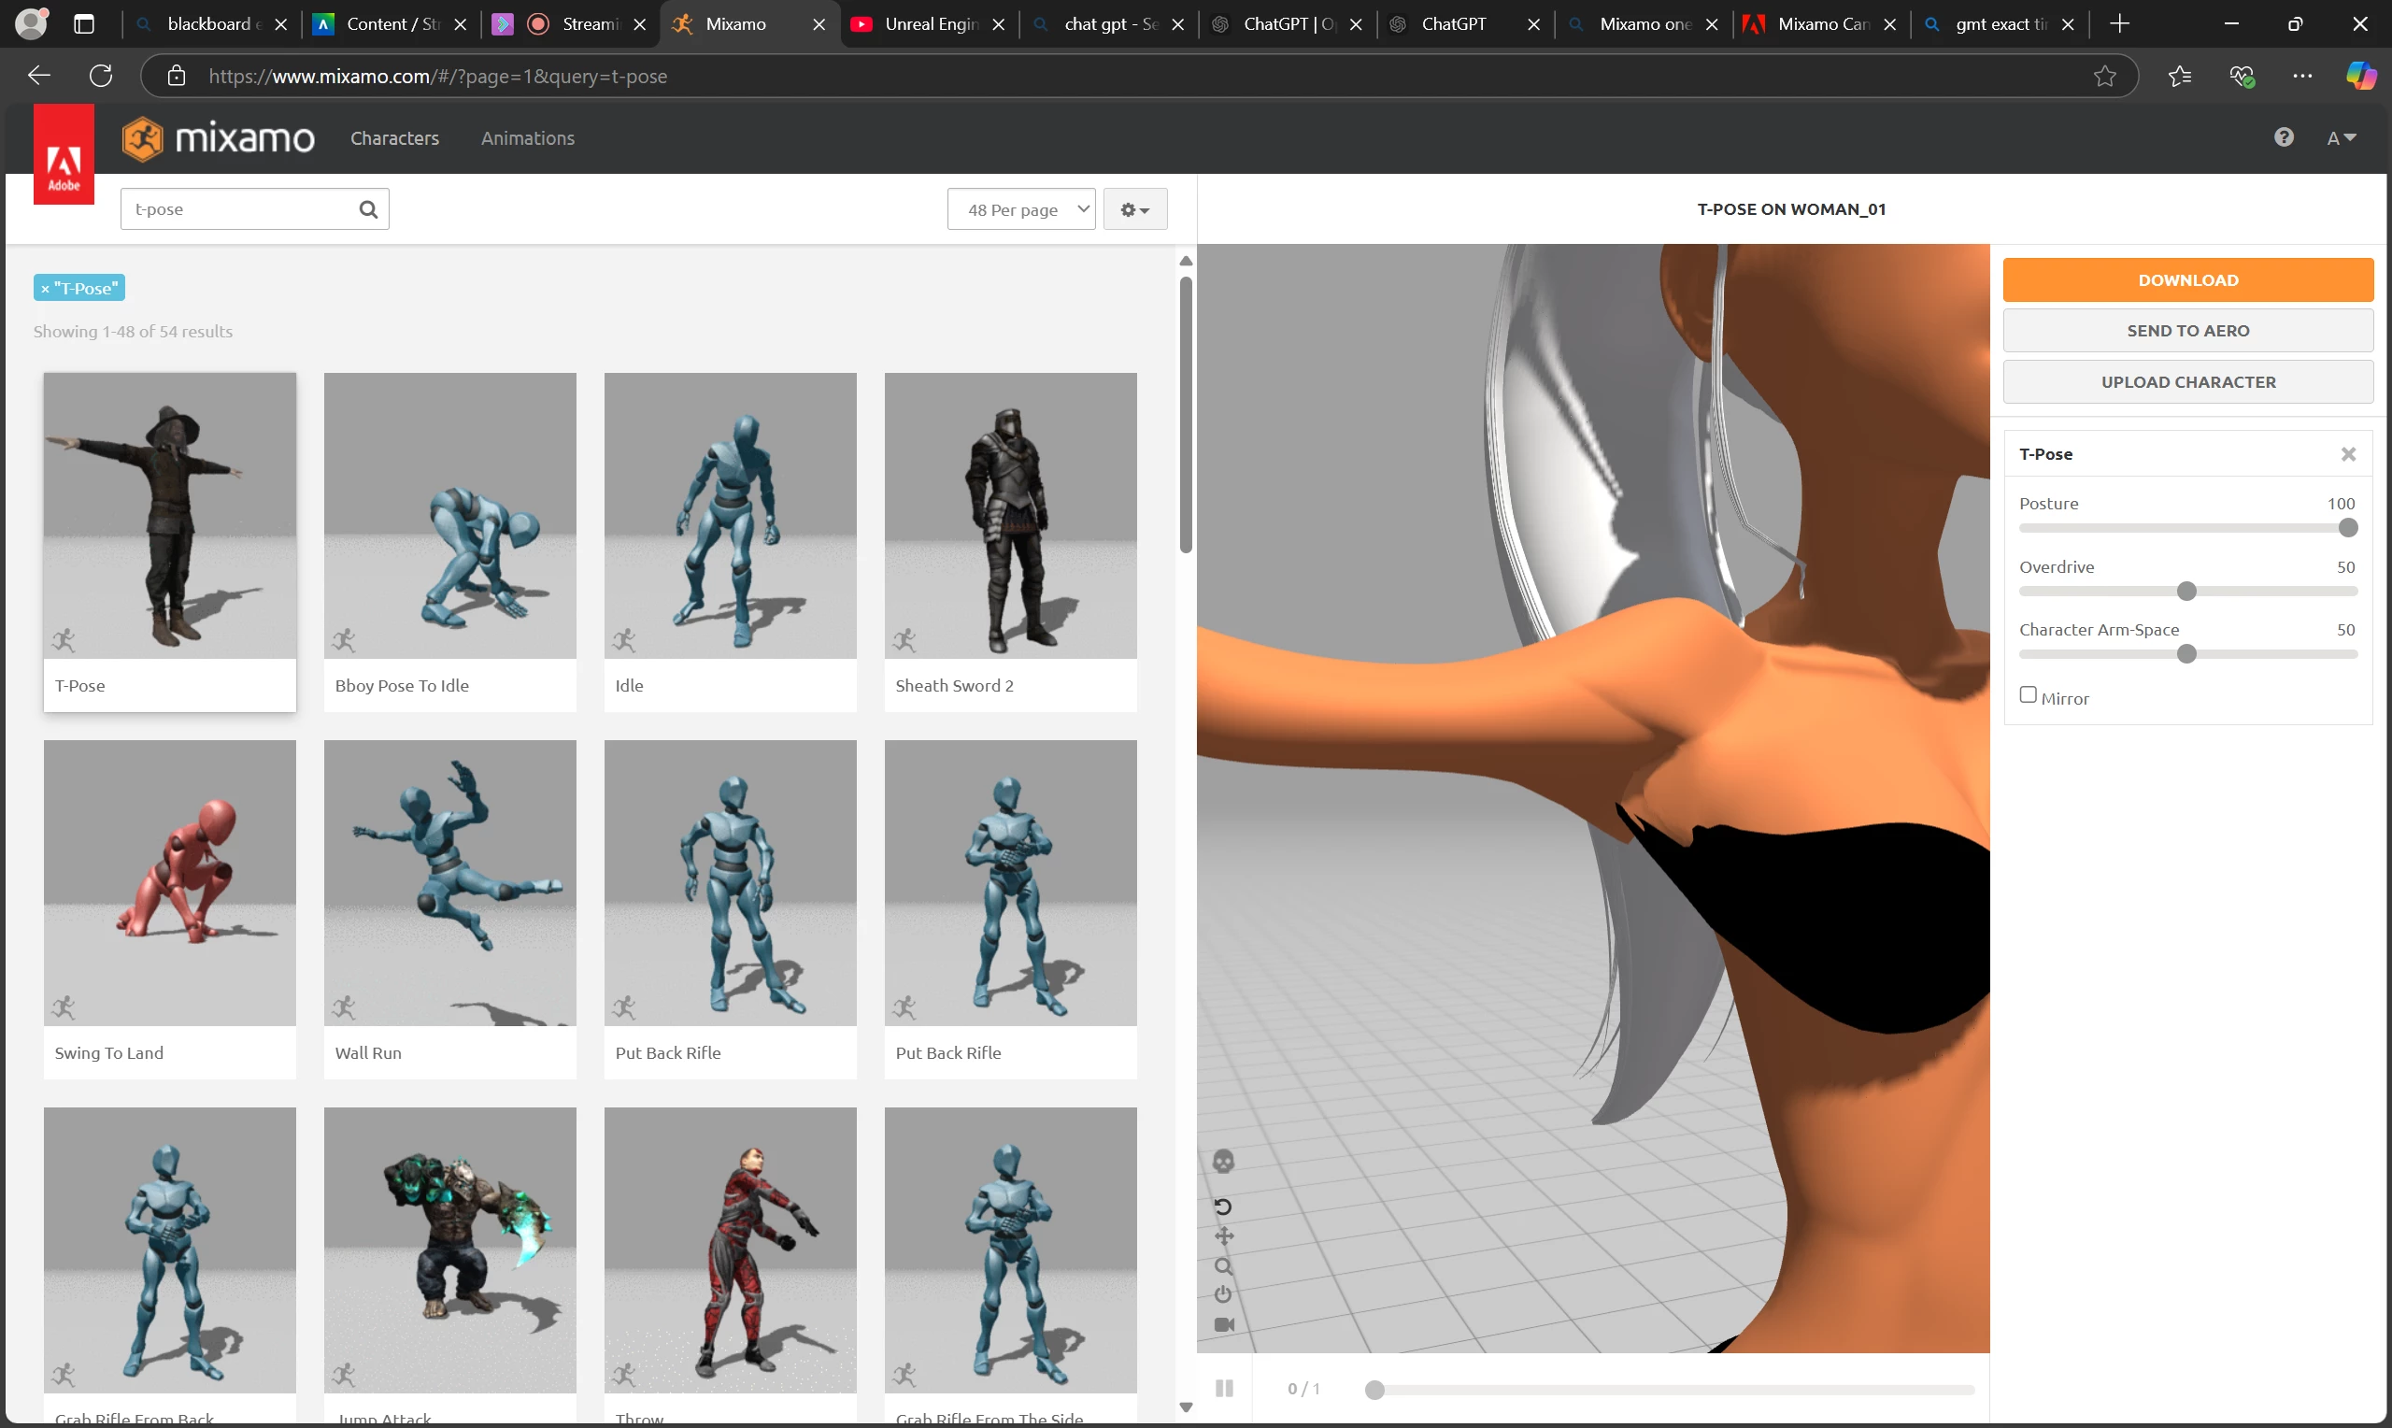2392x1428 pixels.
Task: Click the search magnifier in t-pose field
Action: pos(367,208)
